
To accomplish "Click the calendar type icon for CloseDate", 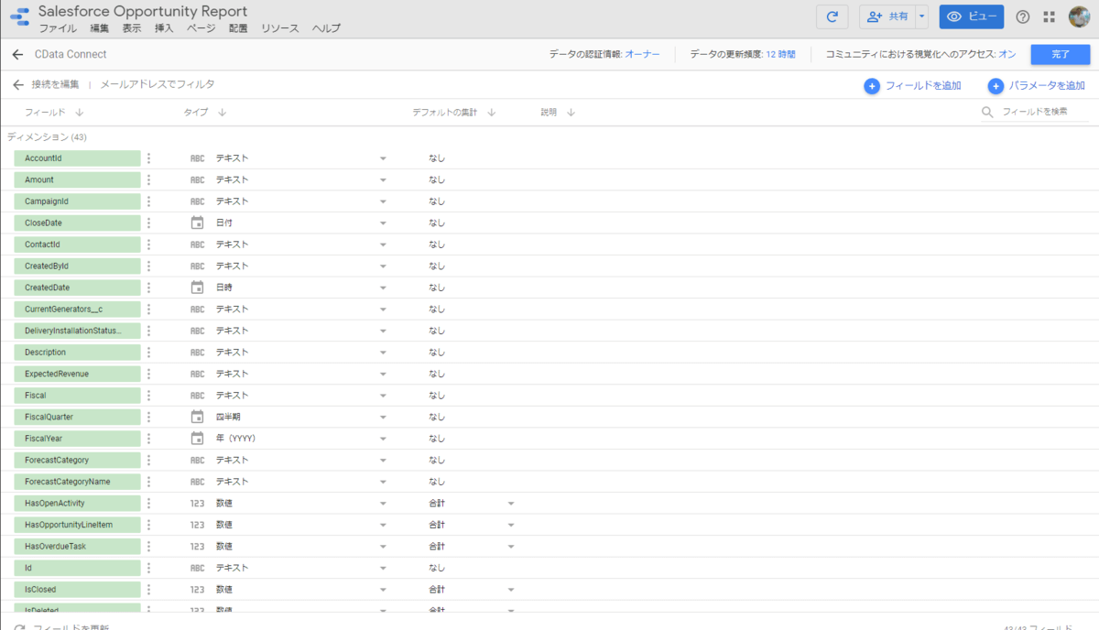I will (197, 223).
